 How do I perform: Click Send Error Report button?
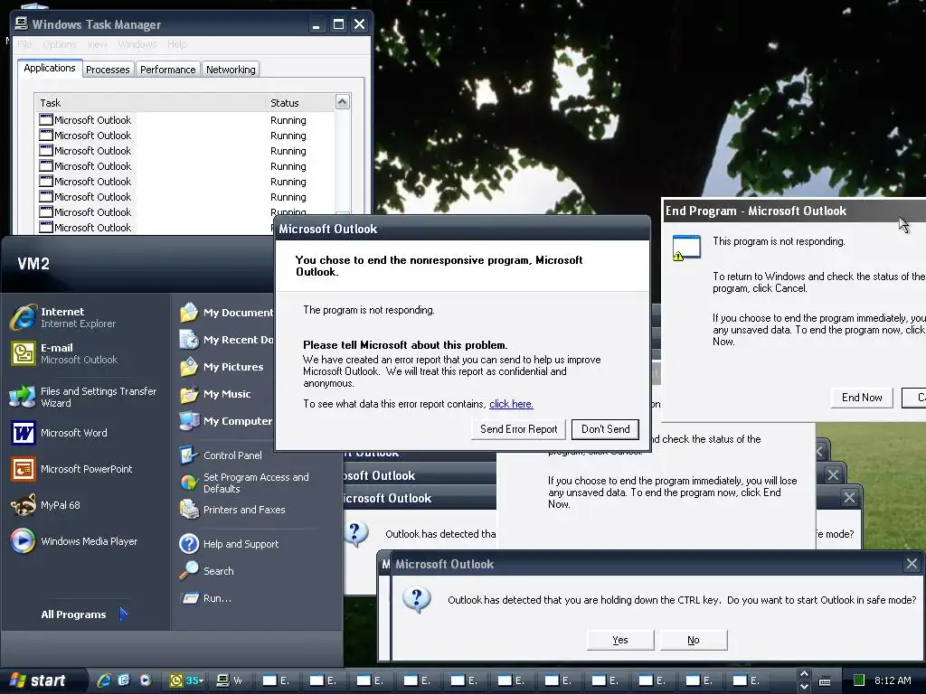coord(518,429)
